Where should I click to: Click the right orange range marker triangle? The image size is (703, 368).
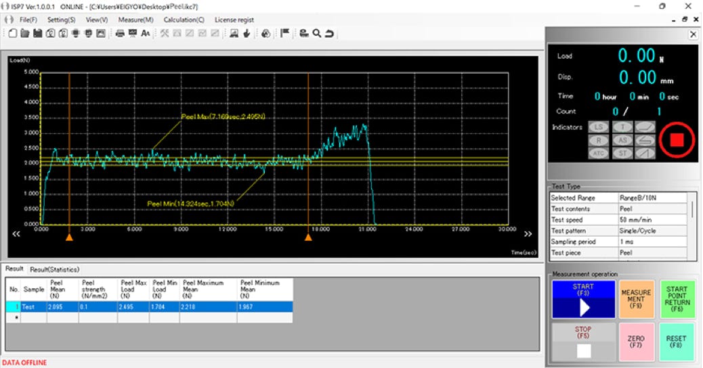(308, 237)
